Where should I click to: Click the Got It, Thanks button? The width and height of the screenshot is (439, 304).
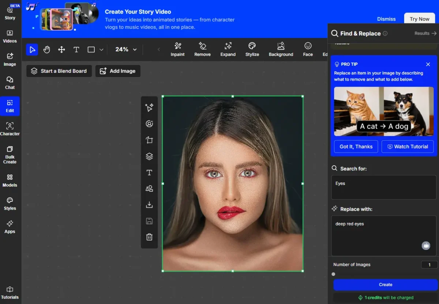pyautogui.click(x=356, y=147)
